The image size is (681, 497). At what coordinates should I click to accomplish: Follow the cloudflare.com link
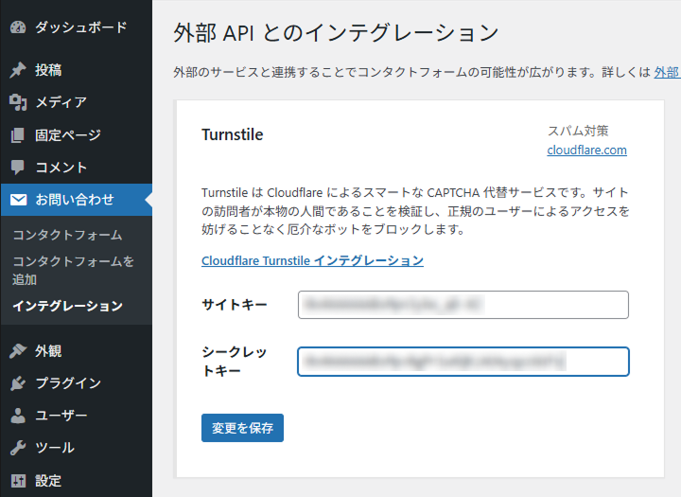pyautogui.click(x=586, y=150)
